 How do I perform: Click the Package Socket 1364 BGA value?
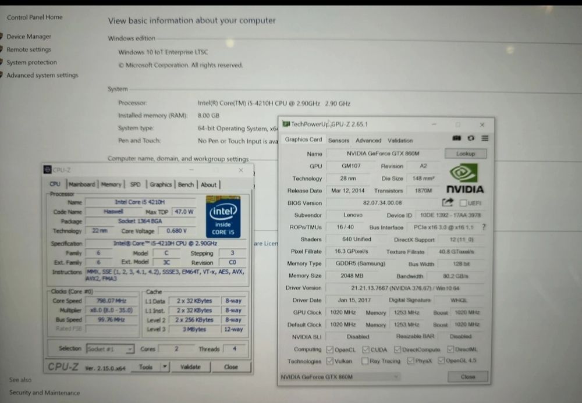click(140, 221)
